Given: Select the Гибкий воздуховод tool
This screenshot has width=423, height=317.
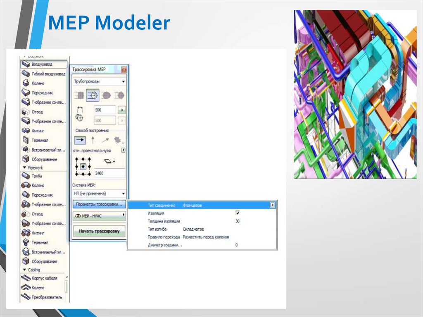Looking at the screenshot, I should [x=45, y=74].
